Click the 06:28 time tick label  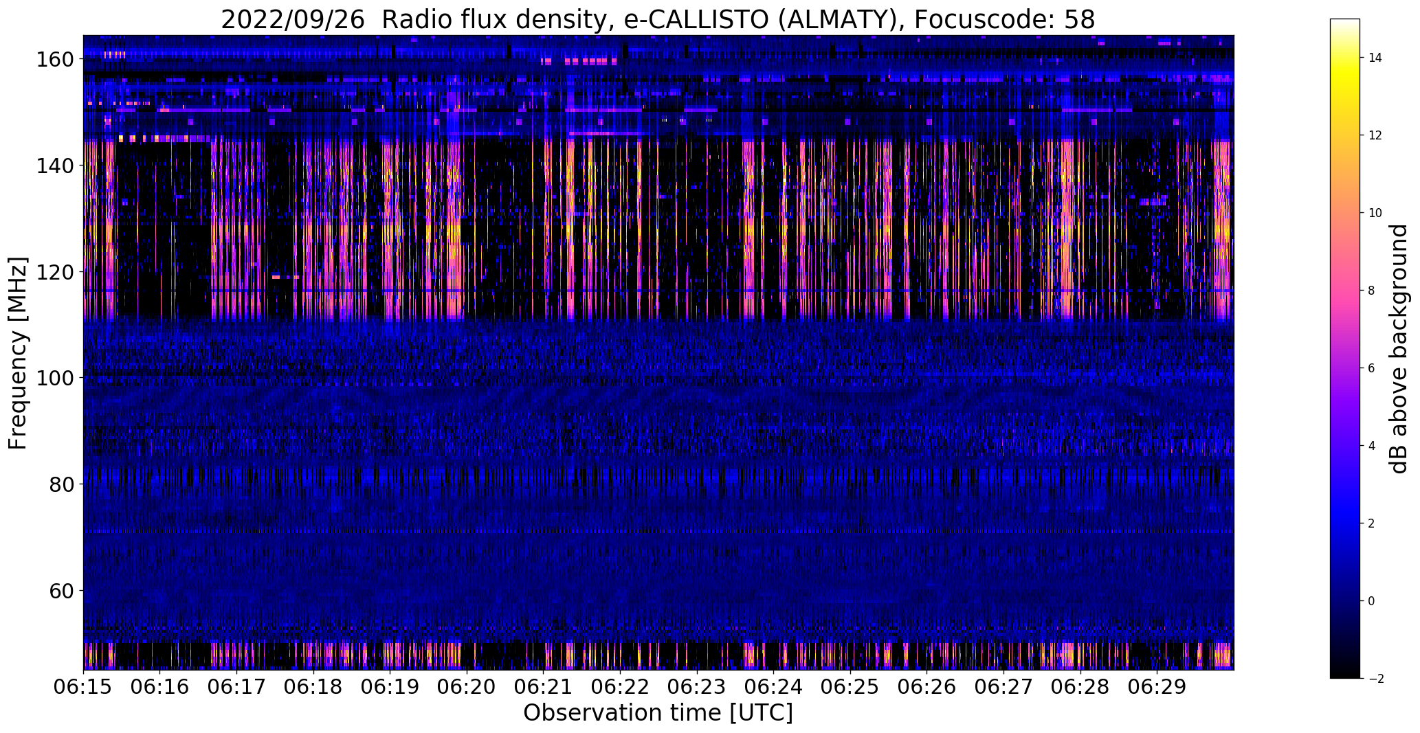1080,686
